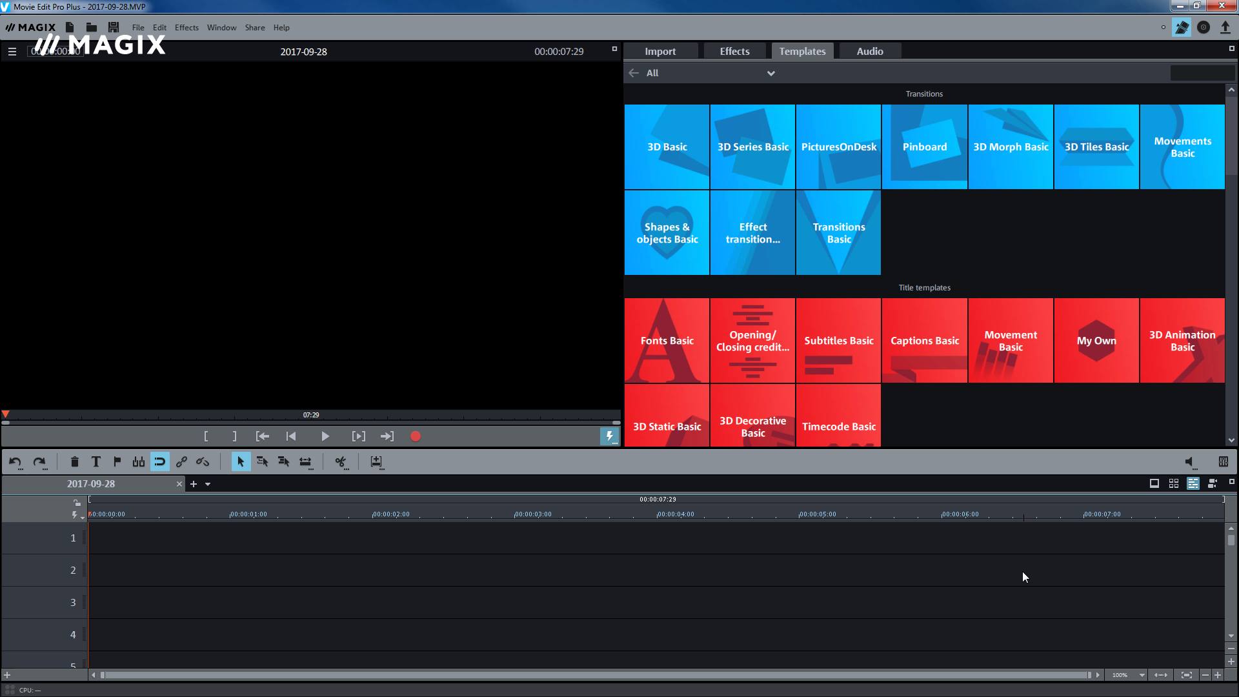Open the Effects menu in menu bar
The height and width of the screenshot is (697, 1239).
(185, 26)
